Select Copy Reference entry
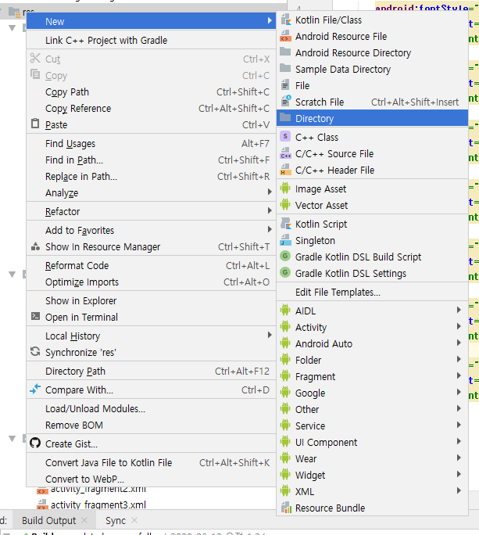The width and height of the screenshot is (479, 535). click(x=151, y=109)
